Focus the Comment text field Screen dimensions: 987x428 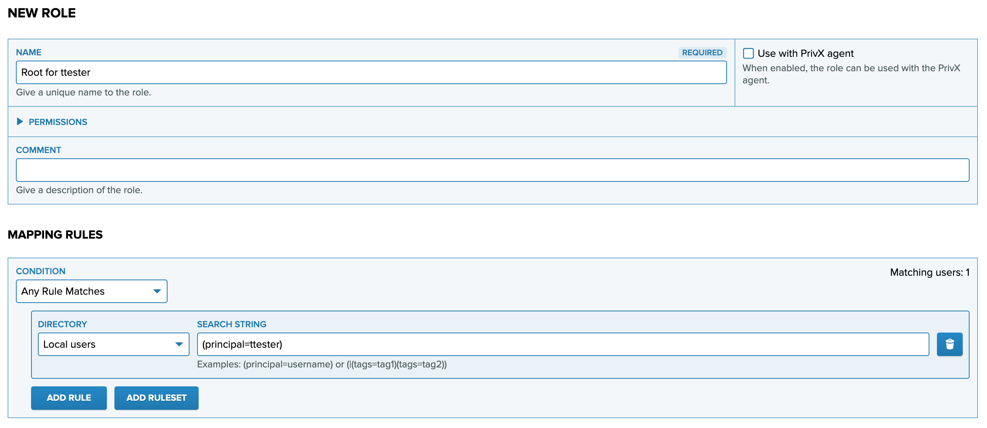tap(492, 170)
